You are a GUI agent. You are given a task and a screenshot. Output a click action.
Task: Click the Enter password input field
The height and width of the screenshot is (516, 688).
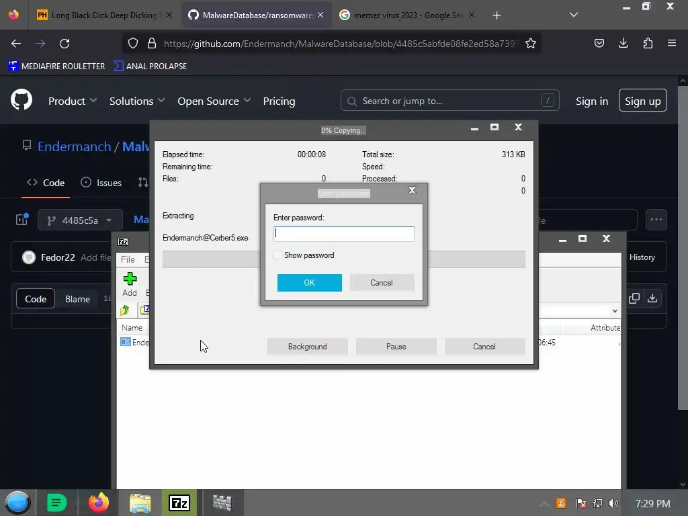pyautogui.click(x=343, y=234)
